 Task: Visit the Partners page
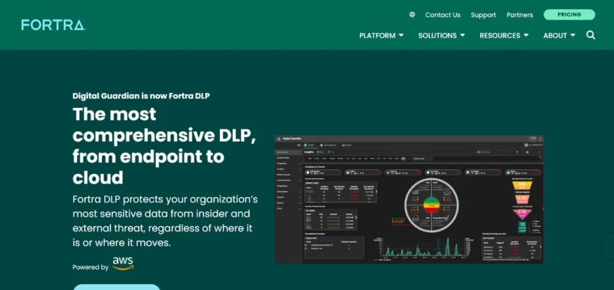coord(520,15)
